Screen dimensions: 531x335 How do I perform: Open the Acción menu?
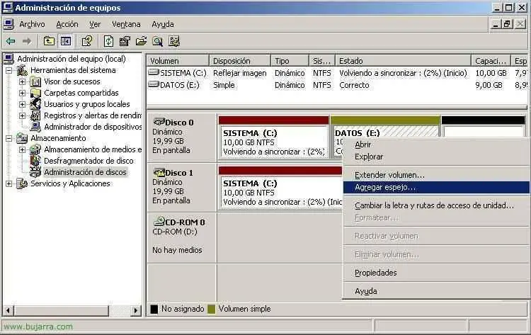(67, 24)
